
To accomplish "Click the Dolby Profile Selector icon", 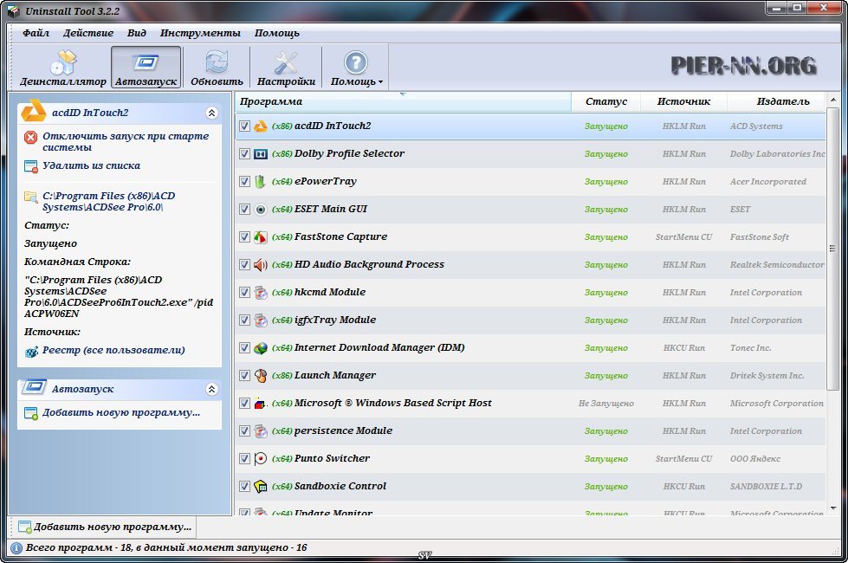I will (261, 153).
